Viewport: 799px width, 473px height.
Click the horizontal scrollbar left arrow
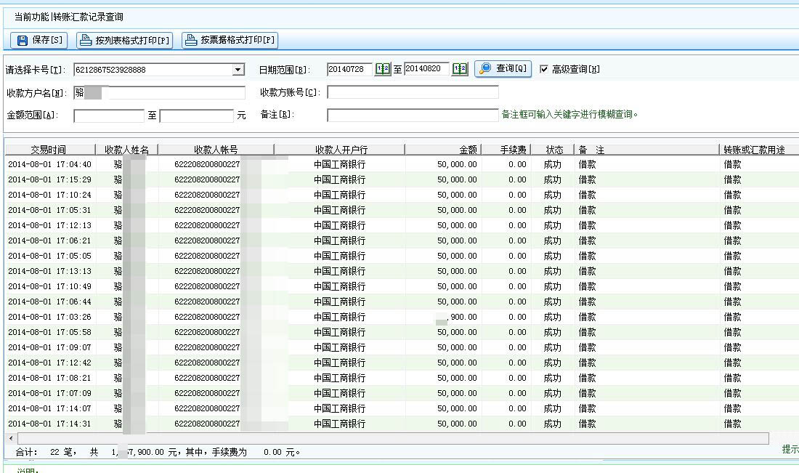10,439
